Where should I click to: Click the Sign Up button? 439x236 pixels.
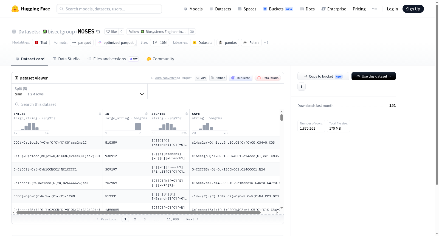coord(413,9)
